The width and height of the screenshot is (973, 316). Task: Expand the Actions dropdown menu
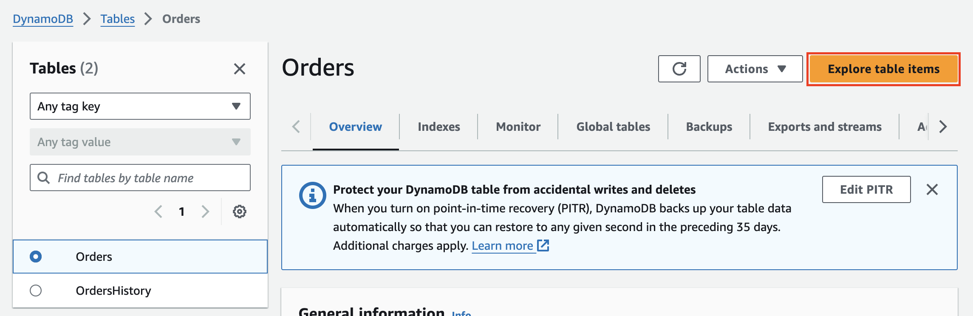[x=755, y=69]
